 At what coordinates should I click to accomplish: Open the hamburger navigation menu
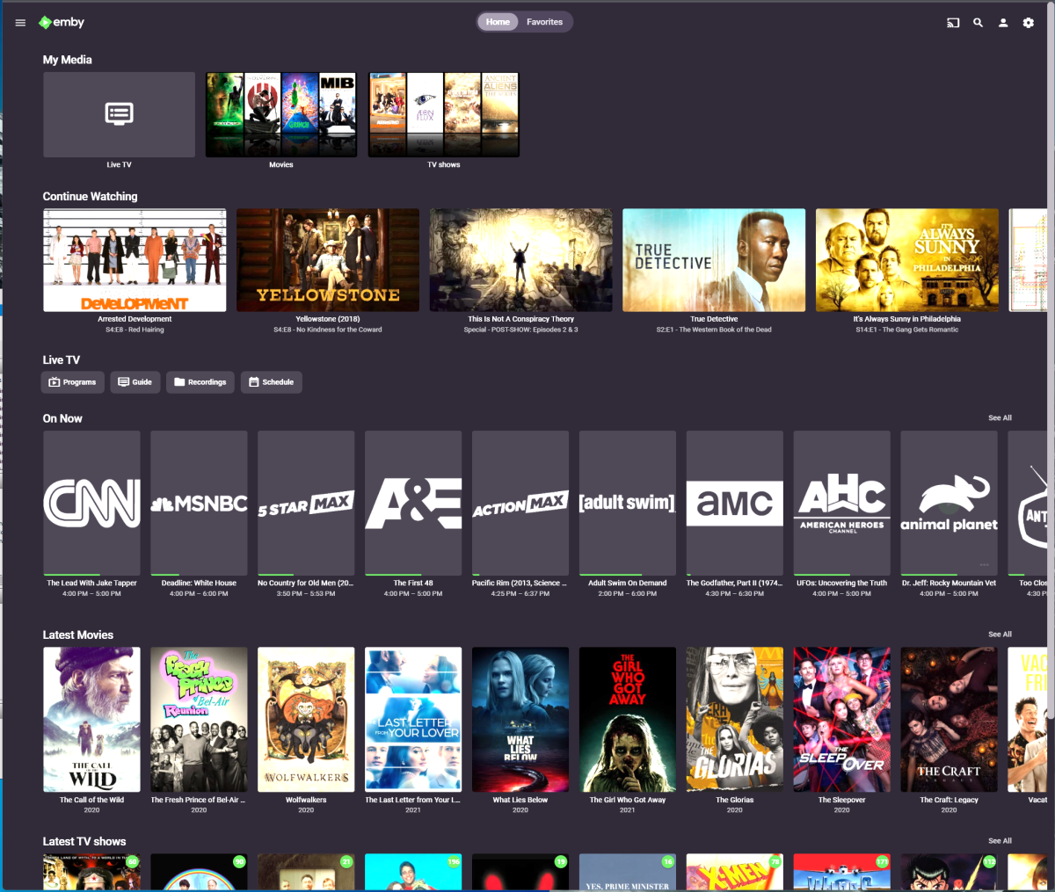20,23
